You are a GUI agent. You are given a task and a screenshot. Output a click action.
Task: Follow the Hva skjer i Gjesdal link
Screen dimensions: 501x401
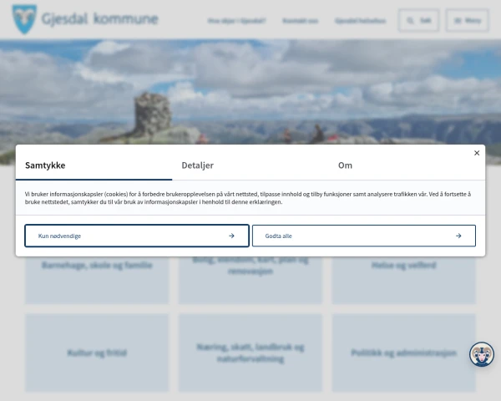click(x=236, y=21)
